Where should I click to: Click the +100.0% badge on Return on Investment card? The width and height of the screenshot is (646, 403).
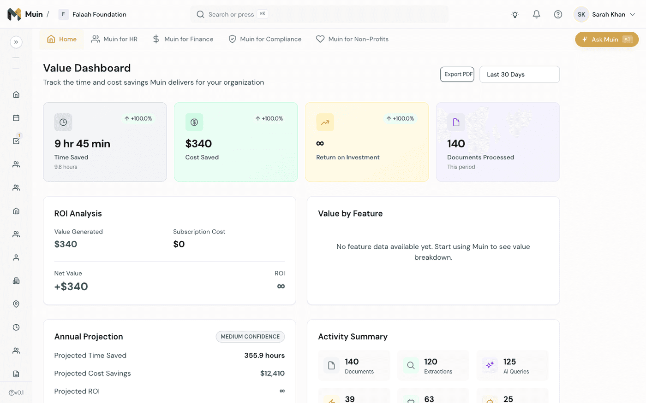[x=400, y=118]
